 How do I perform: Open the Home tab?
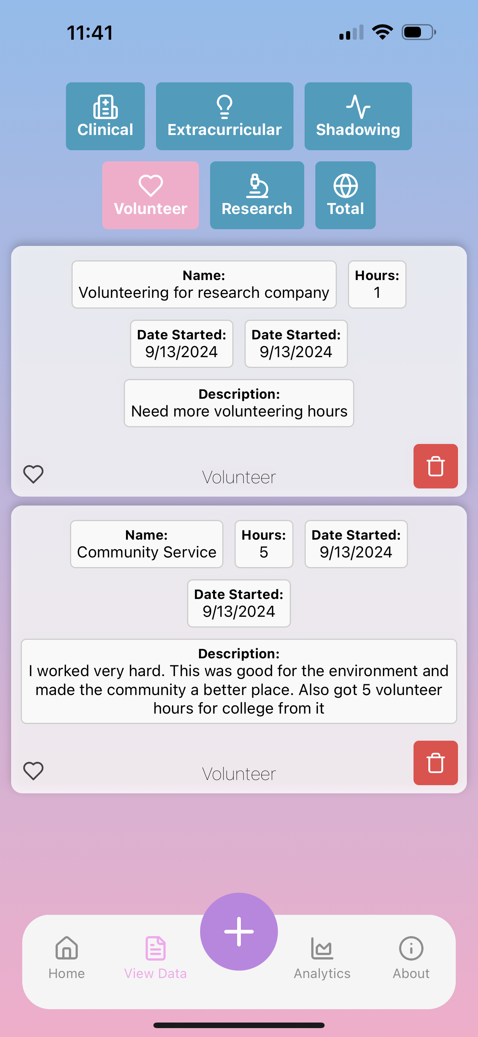tap(66, 958)
